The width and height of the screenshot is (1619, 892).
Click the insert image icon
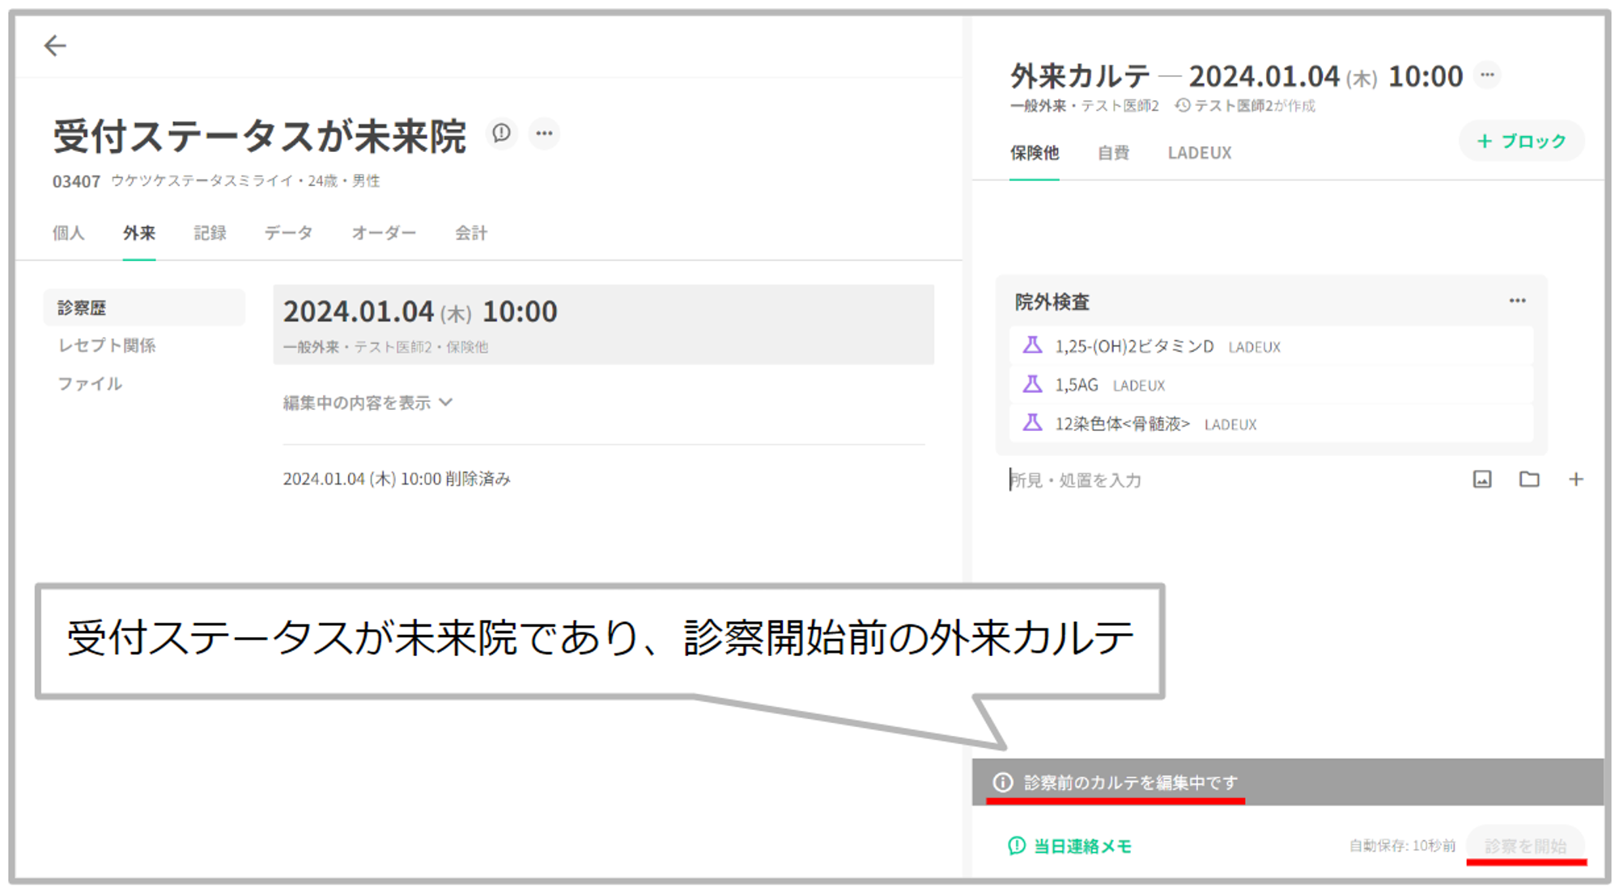click(1481, 480)
